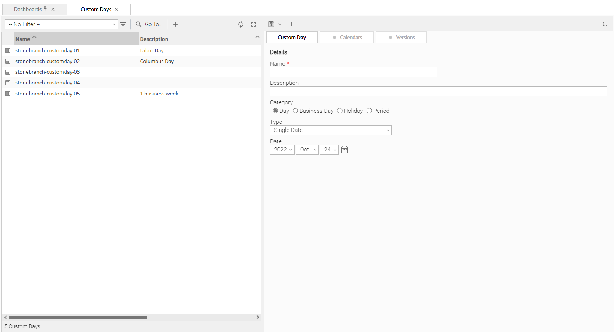Expand the Type dropdown showing Single Date
Viewport: 614px width, 332px height.
pos(330,130)
